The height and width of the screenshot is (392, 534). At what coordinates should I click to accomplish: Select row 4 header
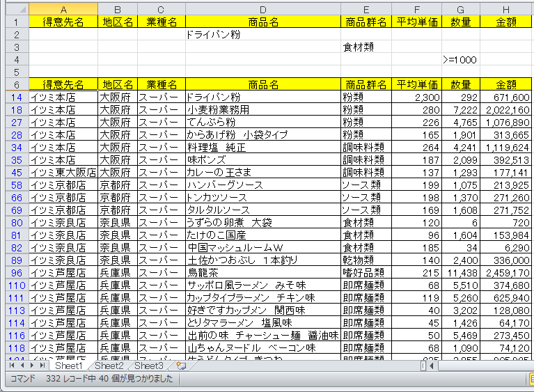[14, 60]
